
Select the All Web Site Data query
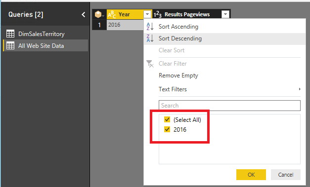click(x=45, y=45)
